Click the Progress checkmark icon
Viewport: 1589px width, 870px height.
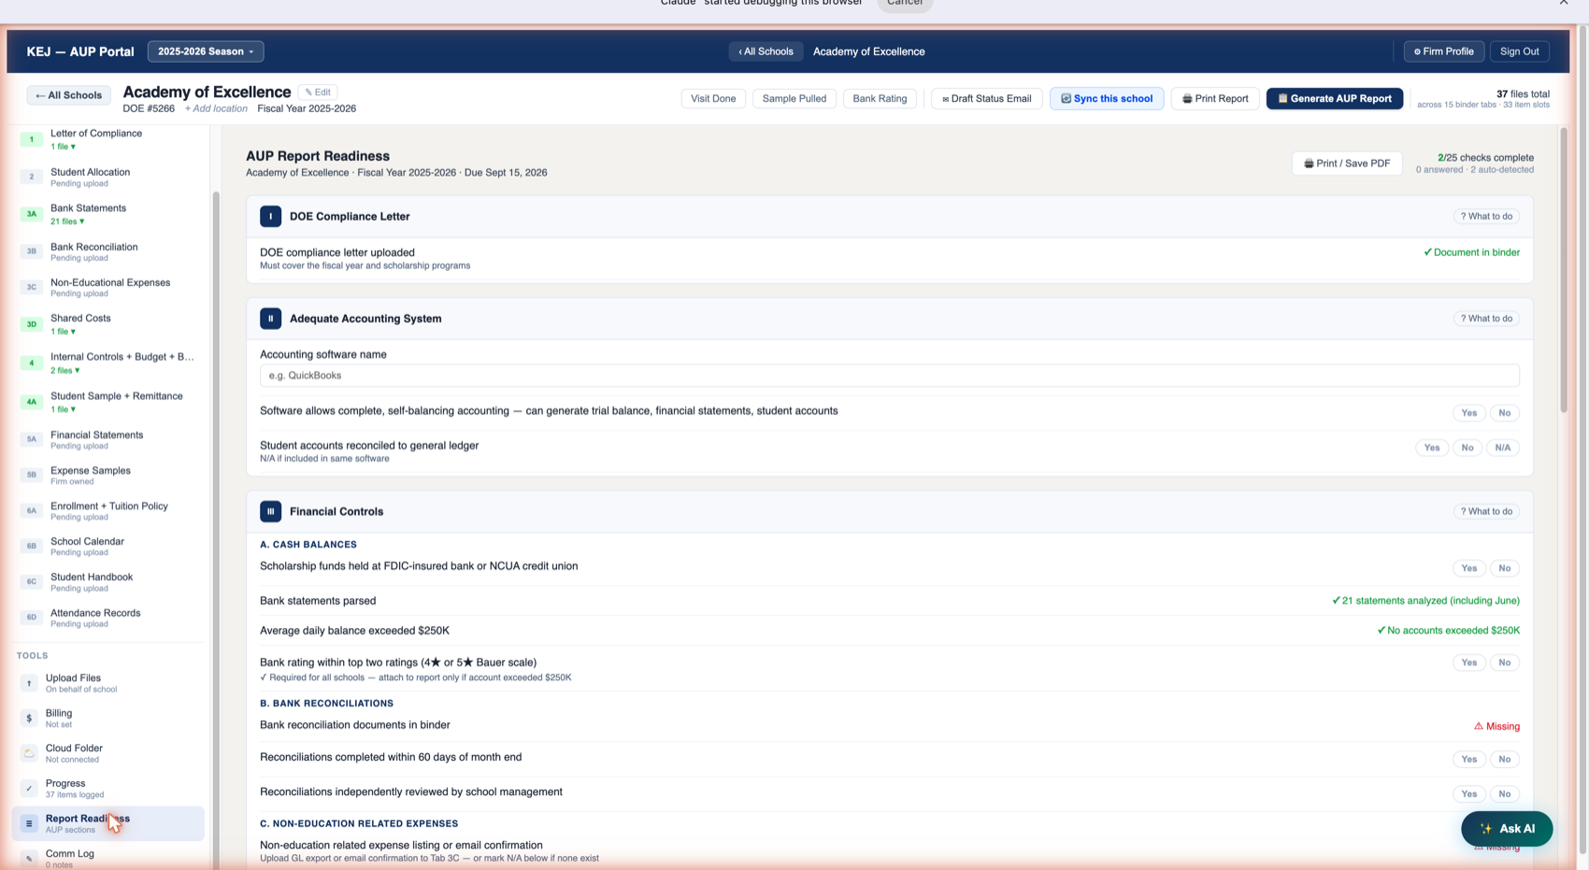29,789
